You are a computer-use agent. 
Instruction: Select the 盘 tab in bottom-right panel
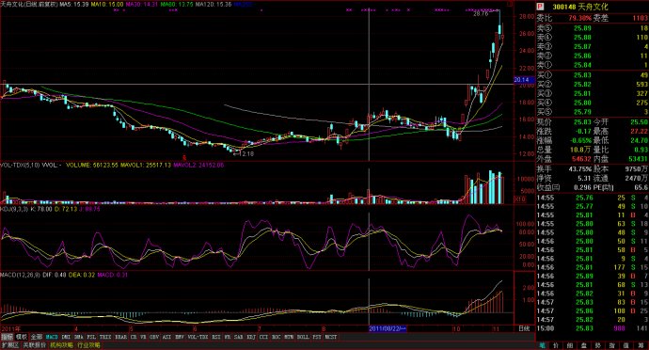585,345
